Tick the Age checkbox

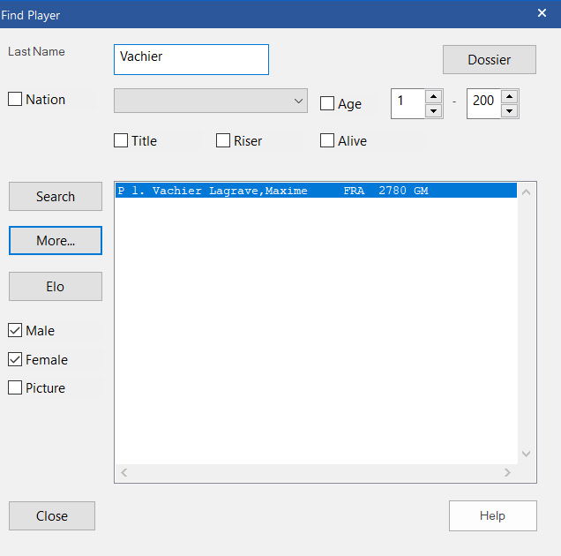click(327, 104)
